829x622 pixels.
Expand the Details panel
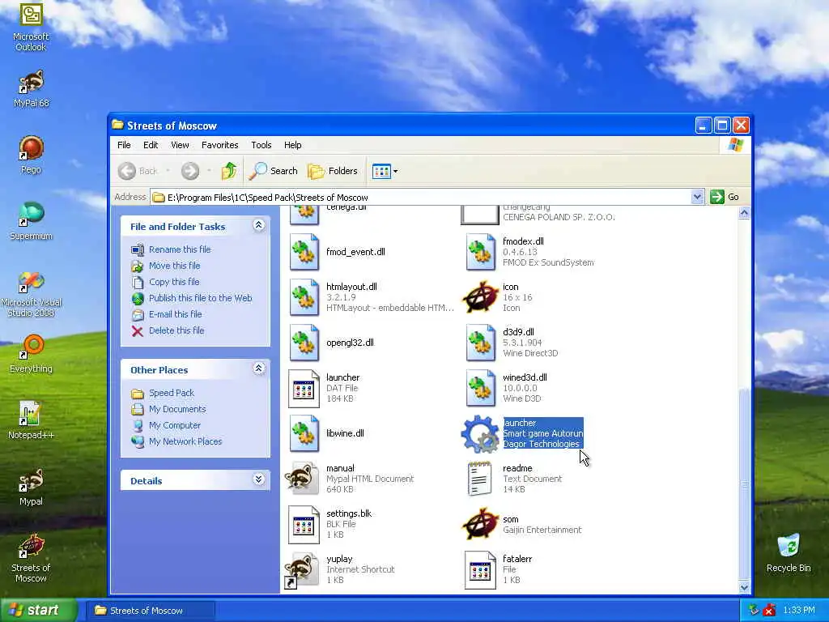click(x=258, y=479)
